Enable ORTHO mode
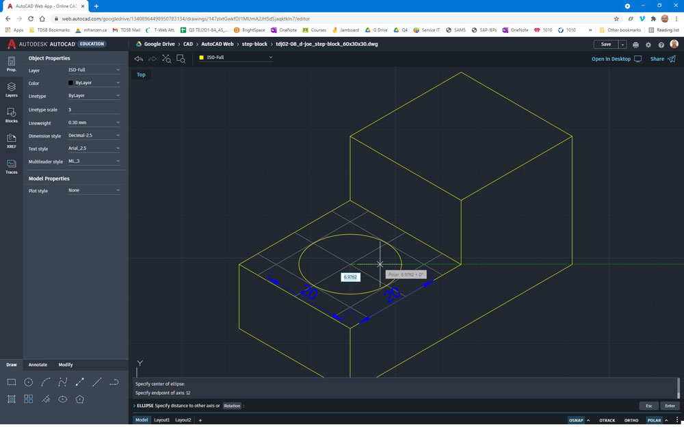 pos(631,420)
